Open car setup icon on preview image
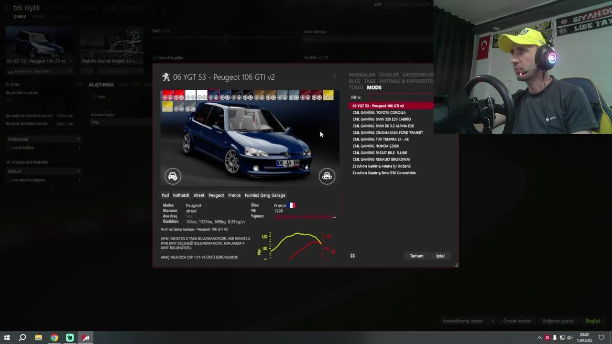 point(173,176)
